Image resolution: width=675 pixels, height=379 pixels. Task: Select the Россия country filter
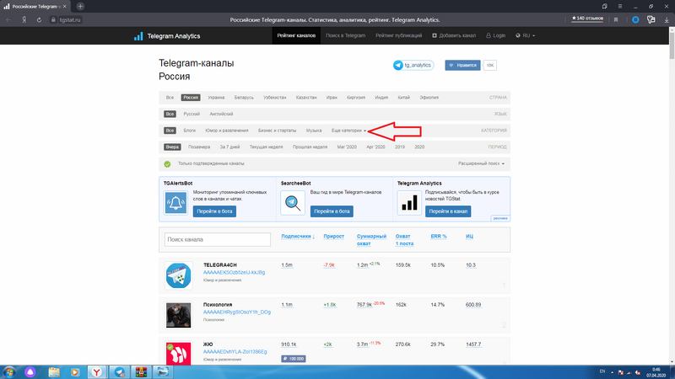(x=191, y=97)
